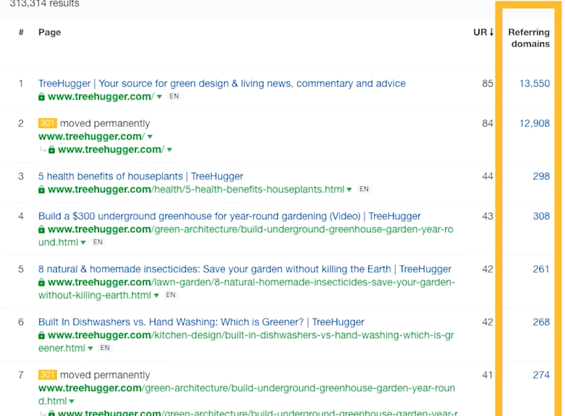Expand dropdown after 'eener.html' in row 6

coord(90,349)
